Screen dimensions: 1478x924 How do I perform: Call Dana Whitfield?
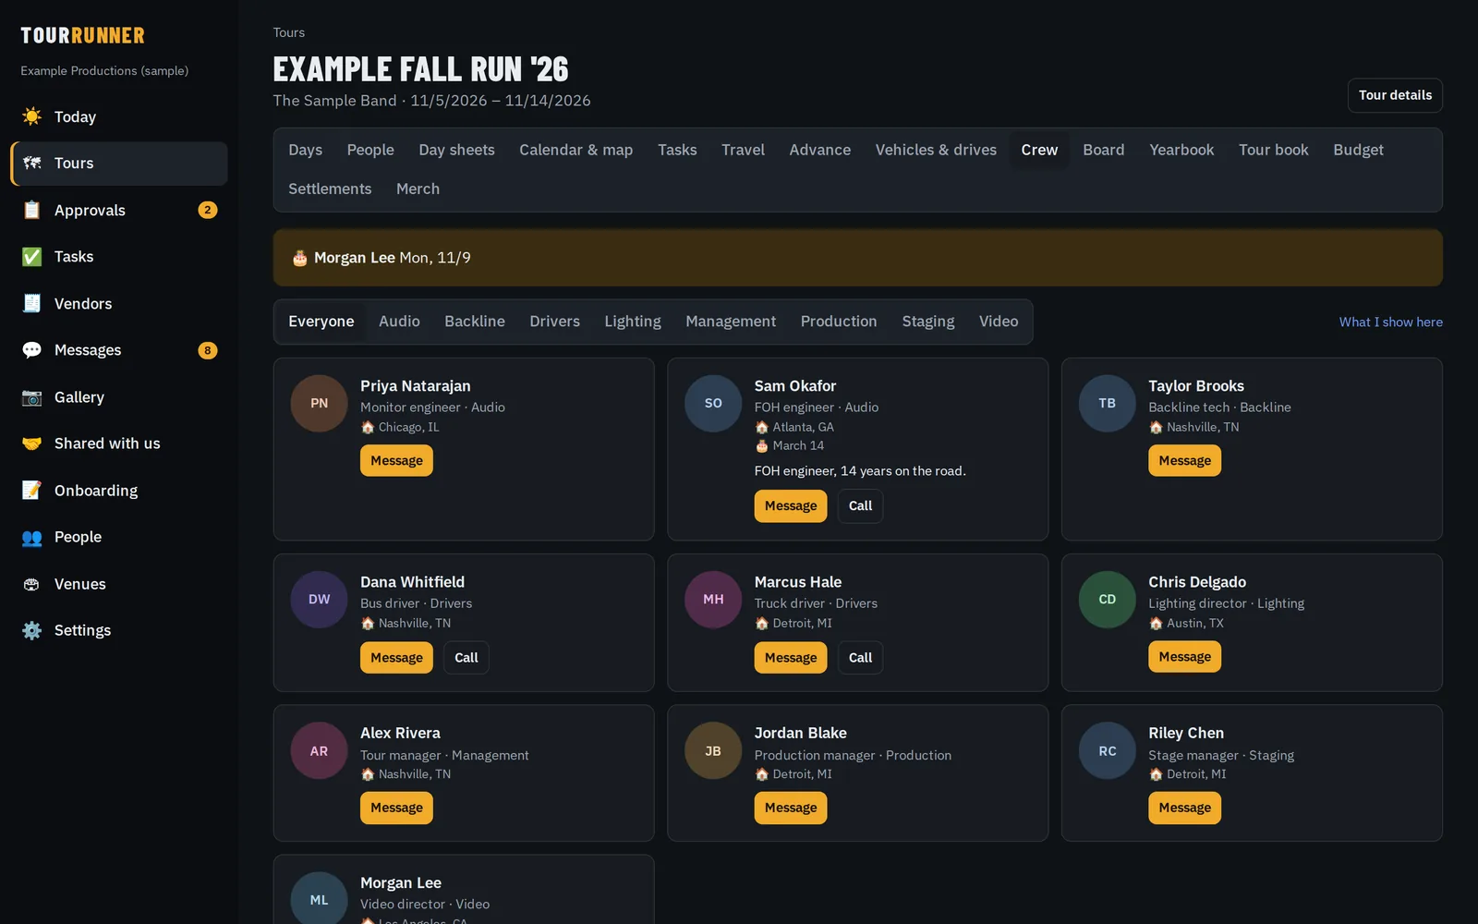tap(466, 658)
